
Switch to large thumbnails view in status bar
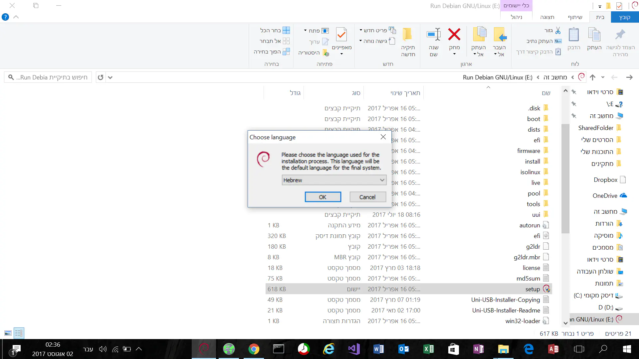8,333
